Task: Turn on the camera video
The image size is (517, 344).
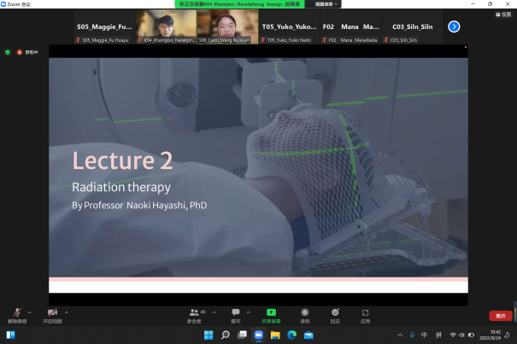Action: pyautogui.click(x=53, y=314)
